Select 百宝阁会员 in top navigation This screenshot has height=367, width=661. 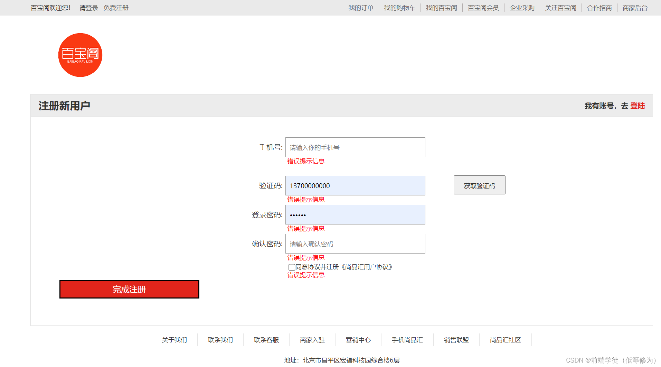click(483, 8)
